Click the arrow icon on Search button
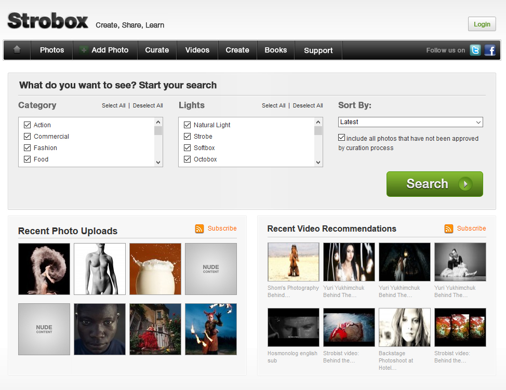Image resolution: width=506 pixels, height=390 pixels. tap(465, 184)
